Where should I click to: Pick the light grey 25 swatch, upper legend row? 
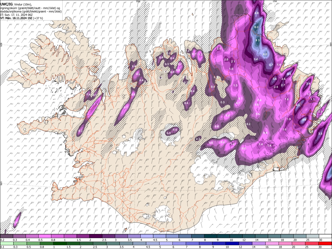[x=312, y=236]
